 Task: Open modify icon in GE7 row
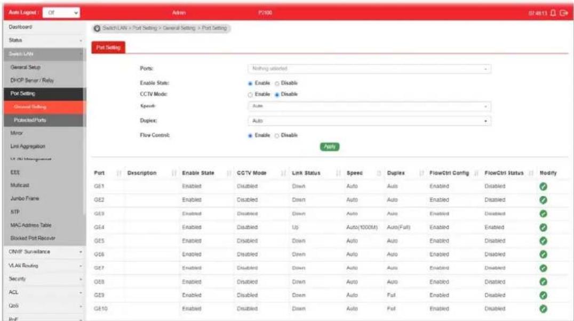(x=543, y=268)
